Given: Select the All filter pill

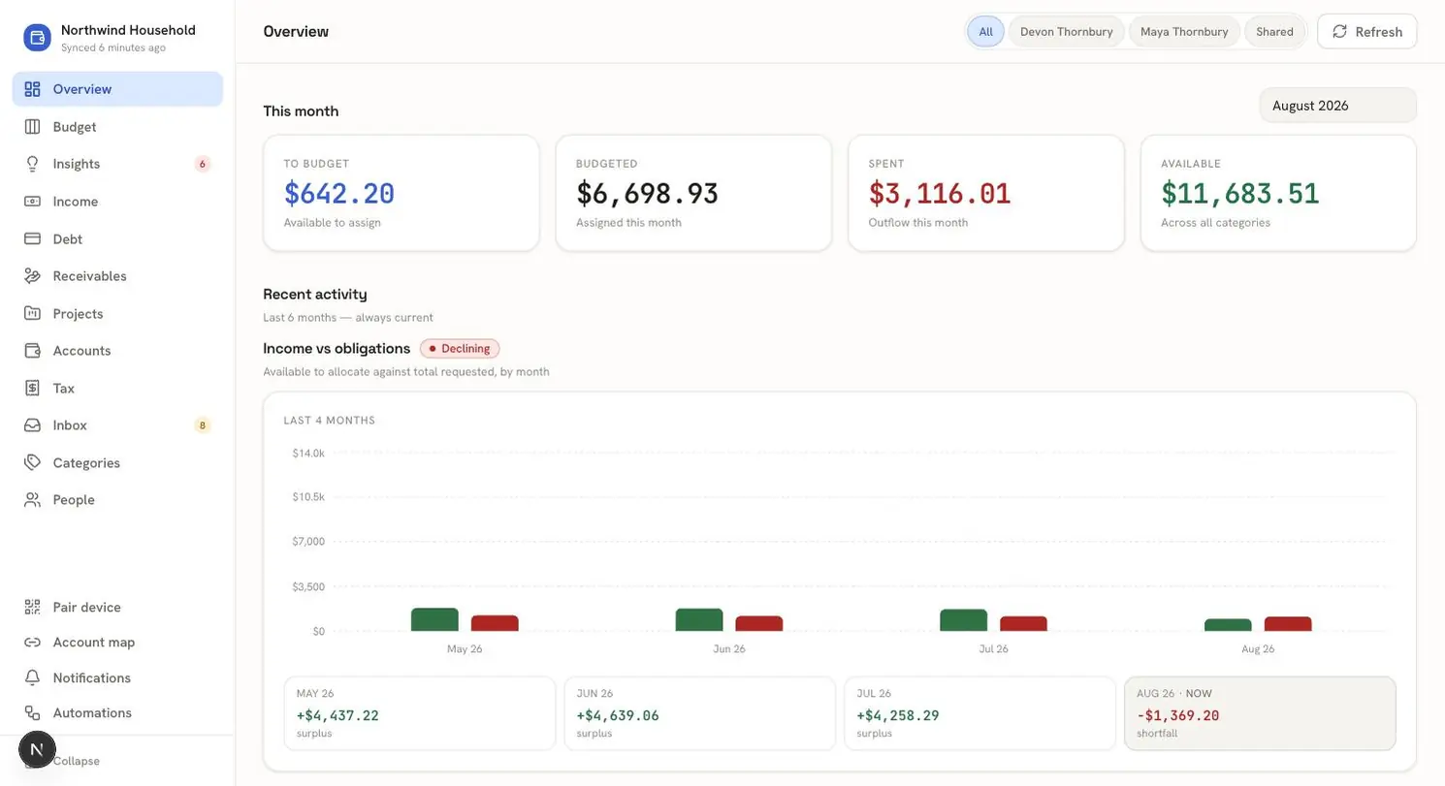Looking at the screenshot, I should (985, 32).
